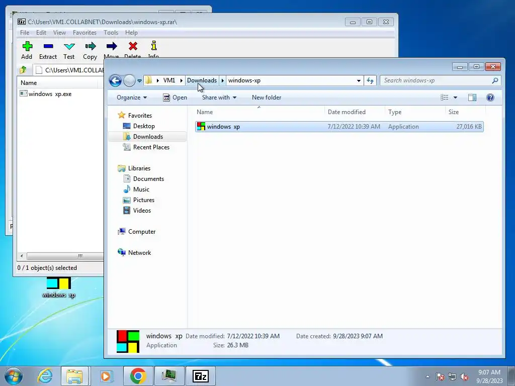Click the search magnifier icon
515x386 pixels.
[x=495, y=80]
